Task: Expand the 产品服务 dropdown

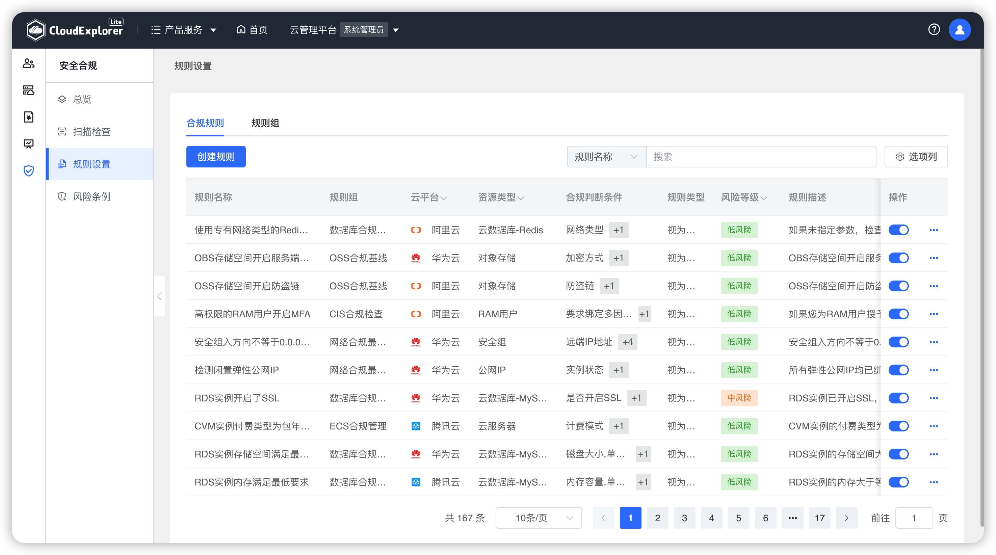Action: pos(213,30)
